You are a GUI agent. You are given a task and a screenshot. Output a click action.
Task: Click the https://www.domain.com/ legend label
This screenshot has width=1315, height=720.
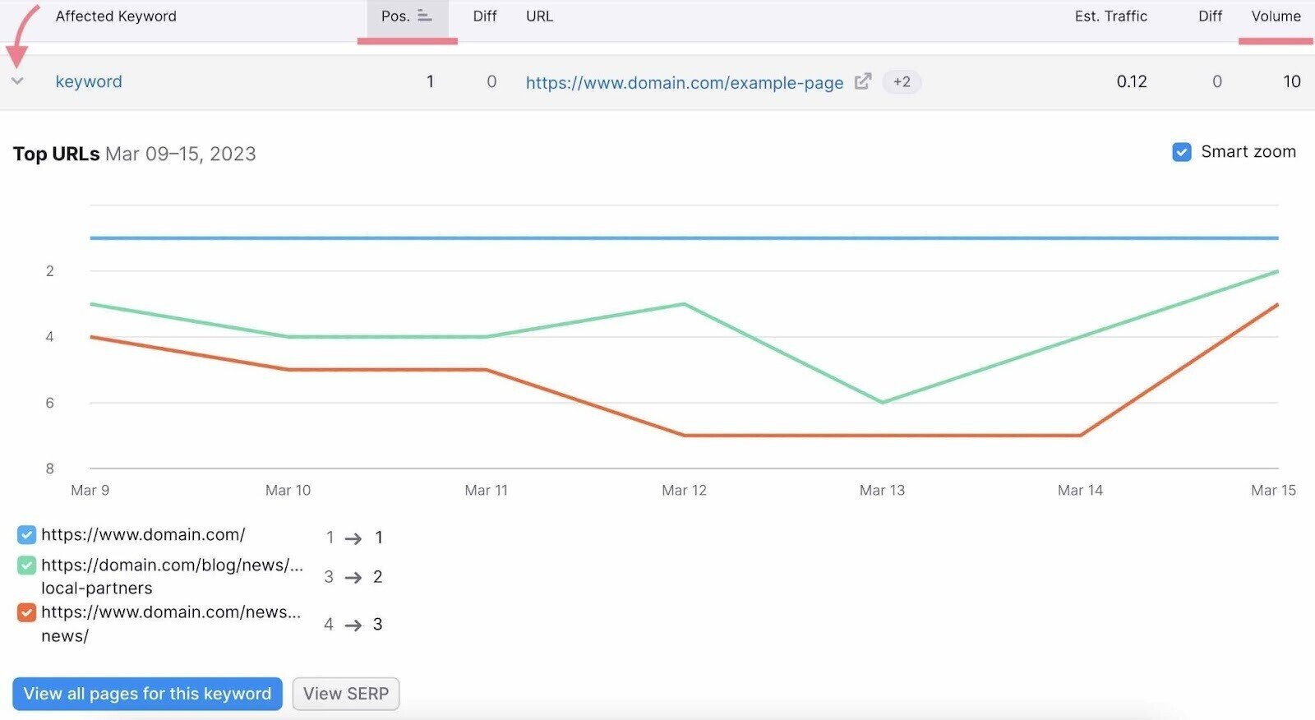click(x=143, y=535)
